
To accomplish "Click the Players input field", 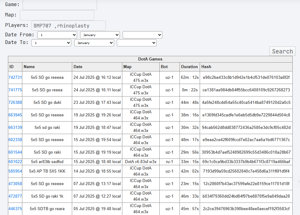I will click(x=69, y=26).
